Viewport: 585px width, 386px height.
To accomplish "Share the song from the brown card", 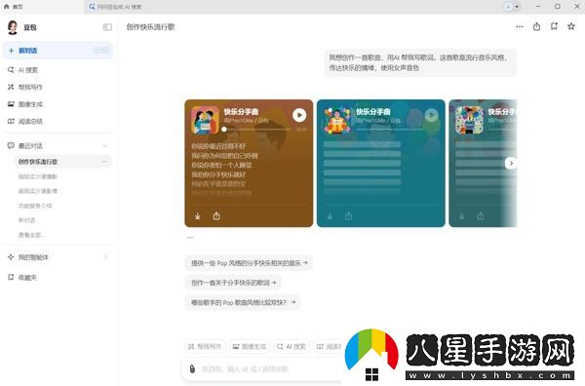I will pos(216,216).
